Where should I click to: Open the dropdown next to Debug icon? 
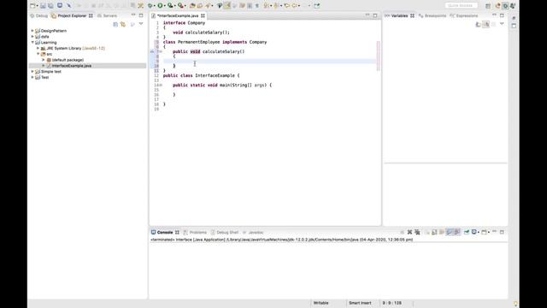[154, 6]
